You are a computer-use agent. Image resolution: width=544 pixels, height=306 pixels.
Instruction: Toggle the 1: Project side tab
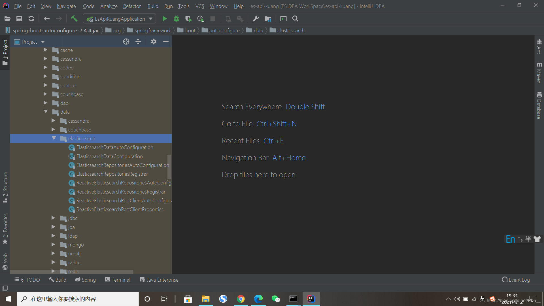[5, 52]
